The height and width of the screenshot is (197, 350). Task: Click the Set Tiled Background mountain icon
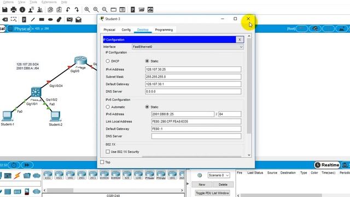pos(341,29)
